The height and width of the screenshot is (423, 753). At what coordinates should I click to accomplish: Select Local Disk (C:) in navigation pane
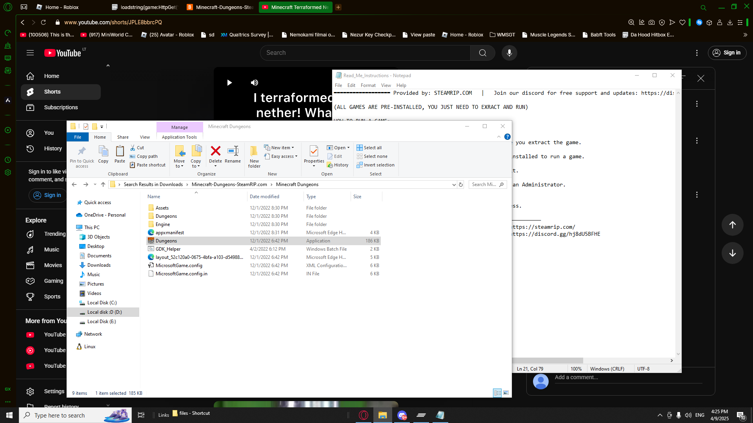coord(102,303)
